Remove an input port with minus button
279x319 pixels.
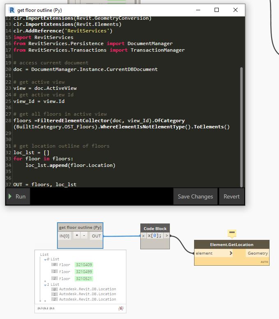click(84, 235)
